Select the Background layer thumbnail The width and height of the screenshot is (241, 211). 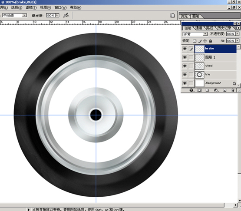199,83
